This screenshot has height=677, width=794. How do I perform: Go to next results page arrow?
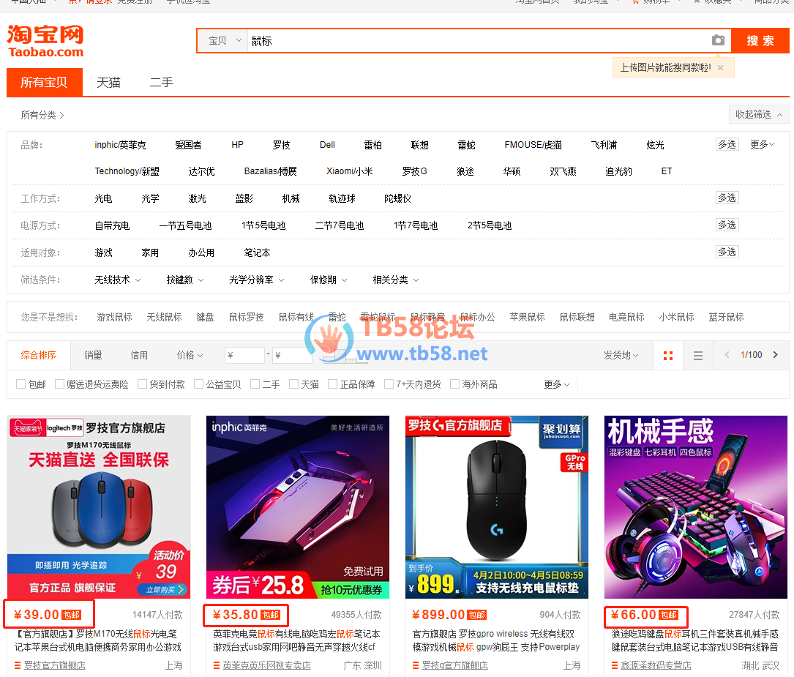[x=775, y=355]
